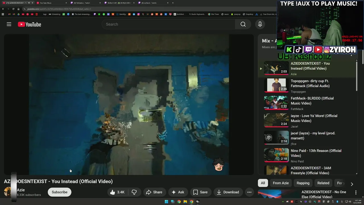Select the Rapping filter chip
This screenshot has width=364, height=205.
[303, 183]
